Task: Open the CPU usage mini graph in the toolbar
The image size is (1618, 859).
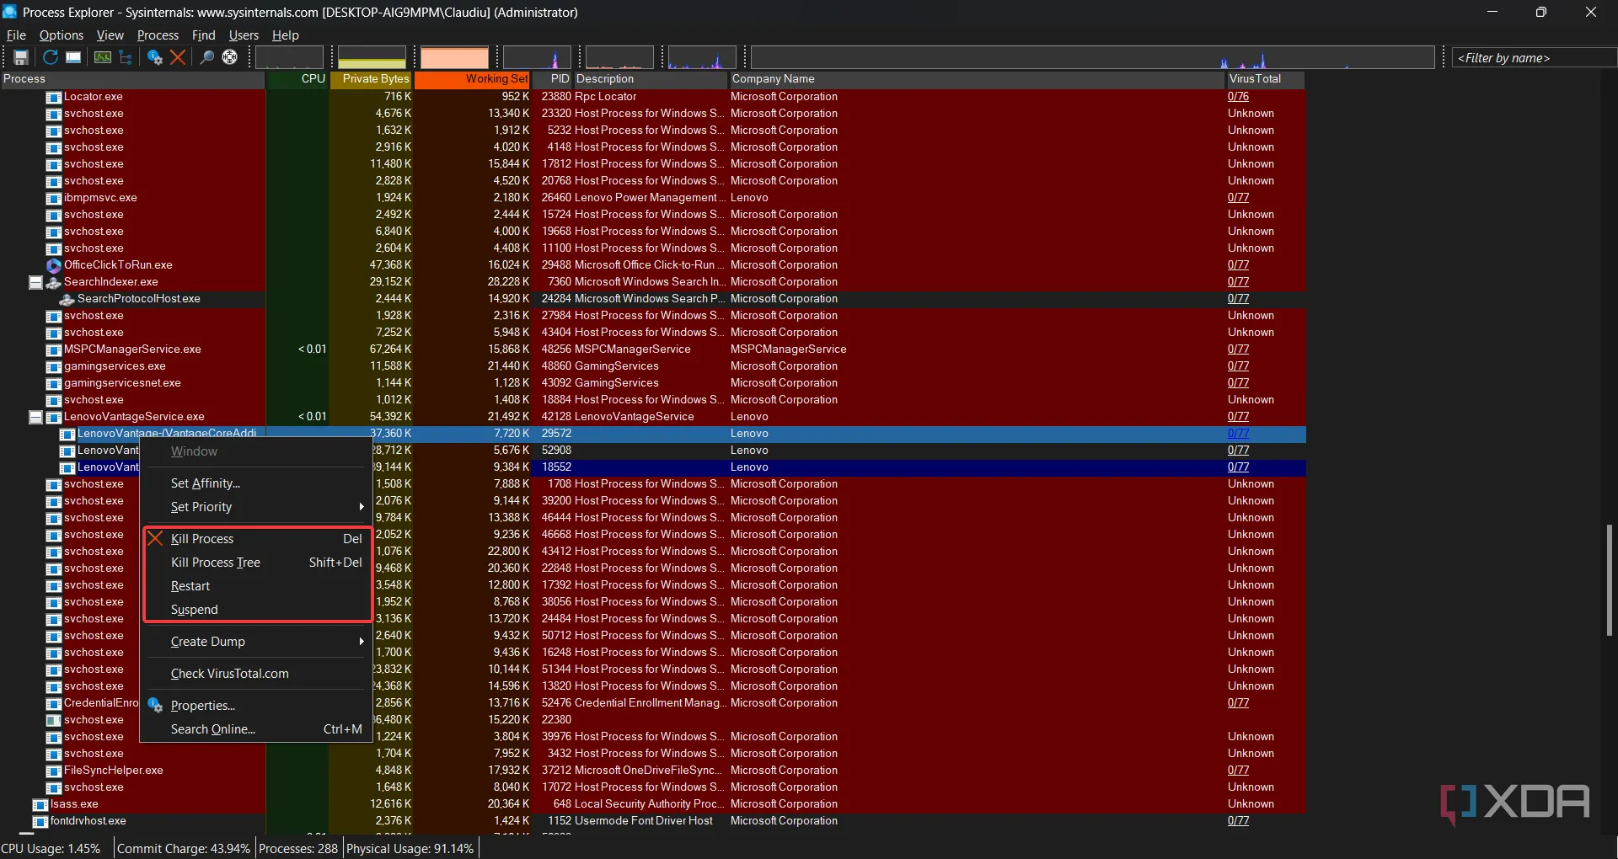Action: 289,57
